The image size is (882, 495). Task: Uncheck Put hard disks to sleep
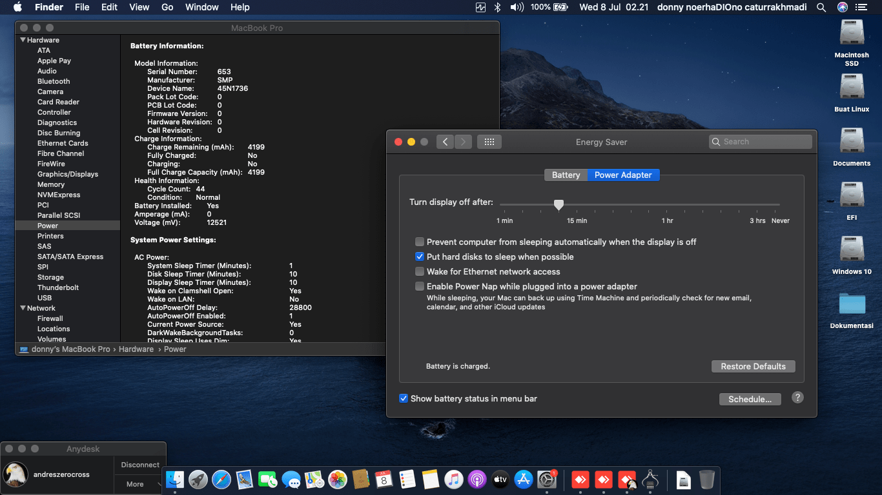point(420,257)
